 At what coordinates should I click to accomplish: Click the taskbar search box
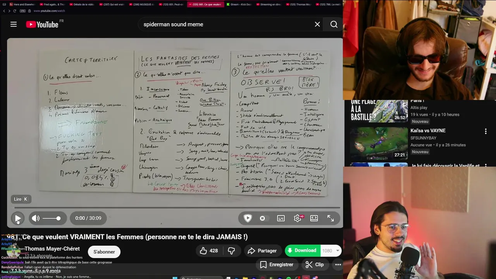click(x=201, y=277)
